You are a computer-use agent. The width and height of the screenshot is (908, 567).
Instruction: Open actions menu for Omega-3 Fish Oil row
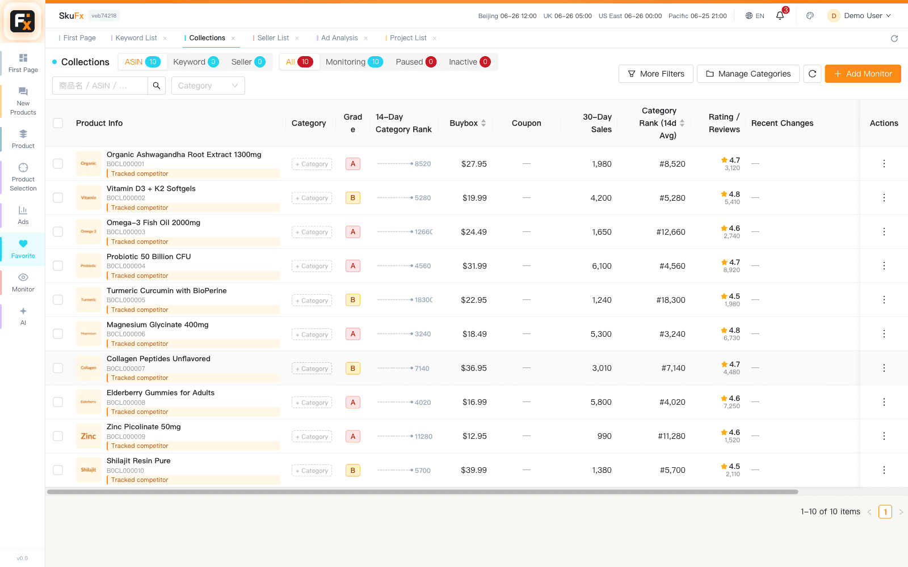[884, 232]
